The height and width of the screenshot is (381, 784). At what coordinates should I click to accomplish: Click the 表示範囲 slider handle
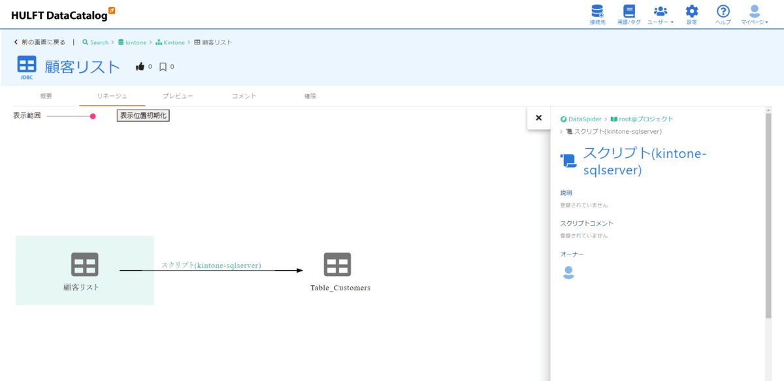[93, 116]
